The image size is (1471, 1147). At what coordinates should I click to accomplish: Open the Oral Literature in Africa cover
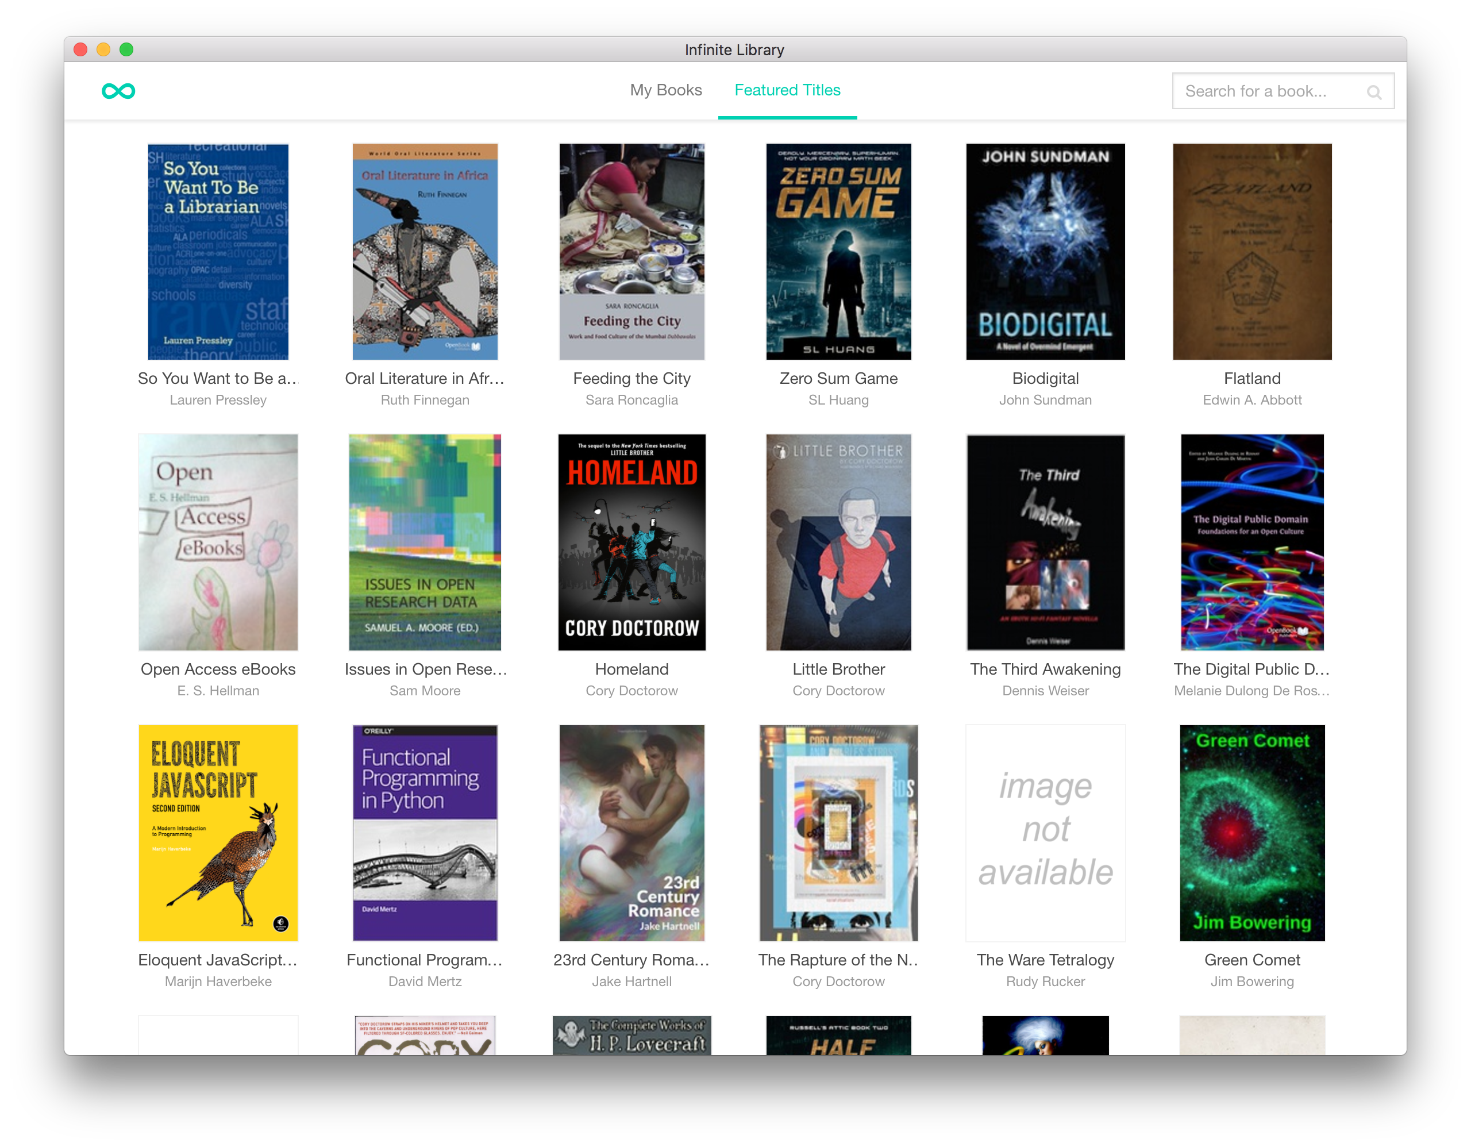coord(424,251)
